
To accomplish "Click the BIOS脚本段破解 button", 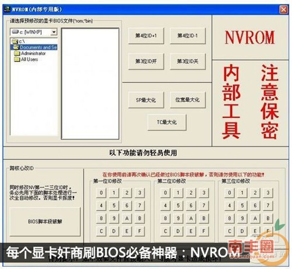I will pyautogui.click(x=45, y=220).
